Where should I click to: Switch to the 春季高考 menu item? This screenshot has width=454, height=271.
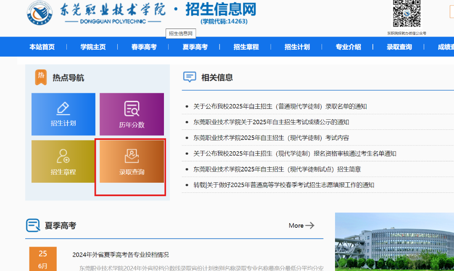[143, 47]
